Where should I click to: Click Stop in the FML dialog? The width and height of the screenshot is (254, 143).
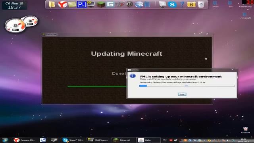tap(182, 95)
